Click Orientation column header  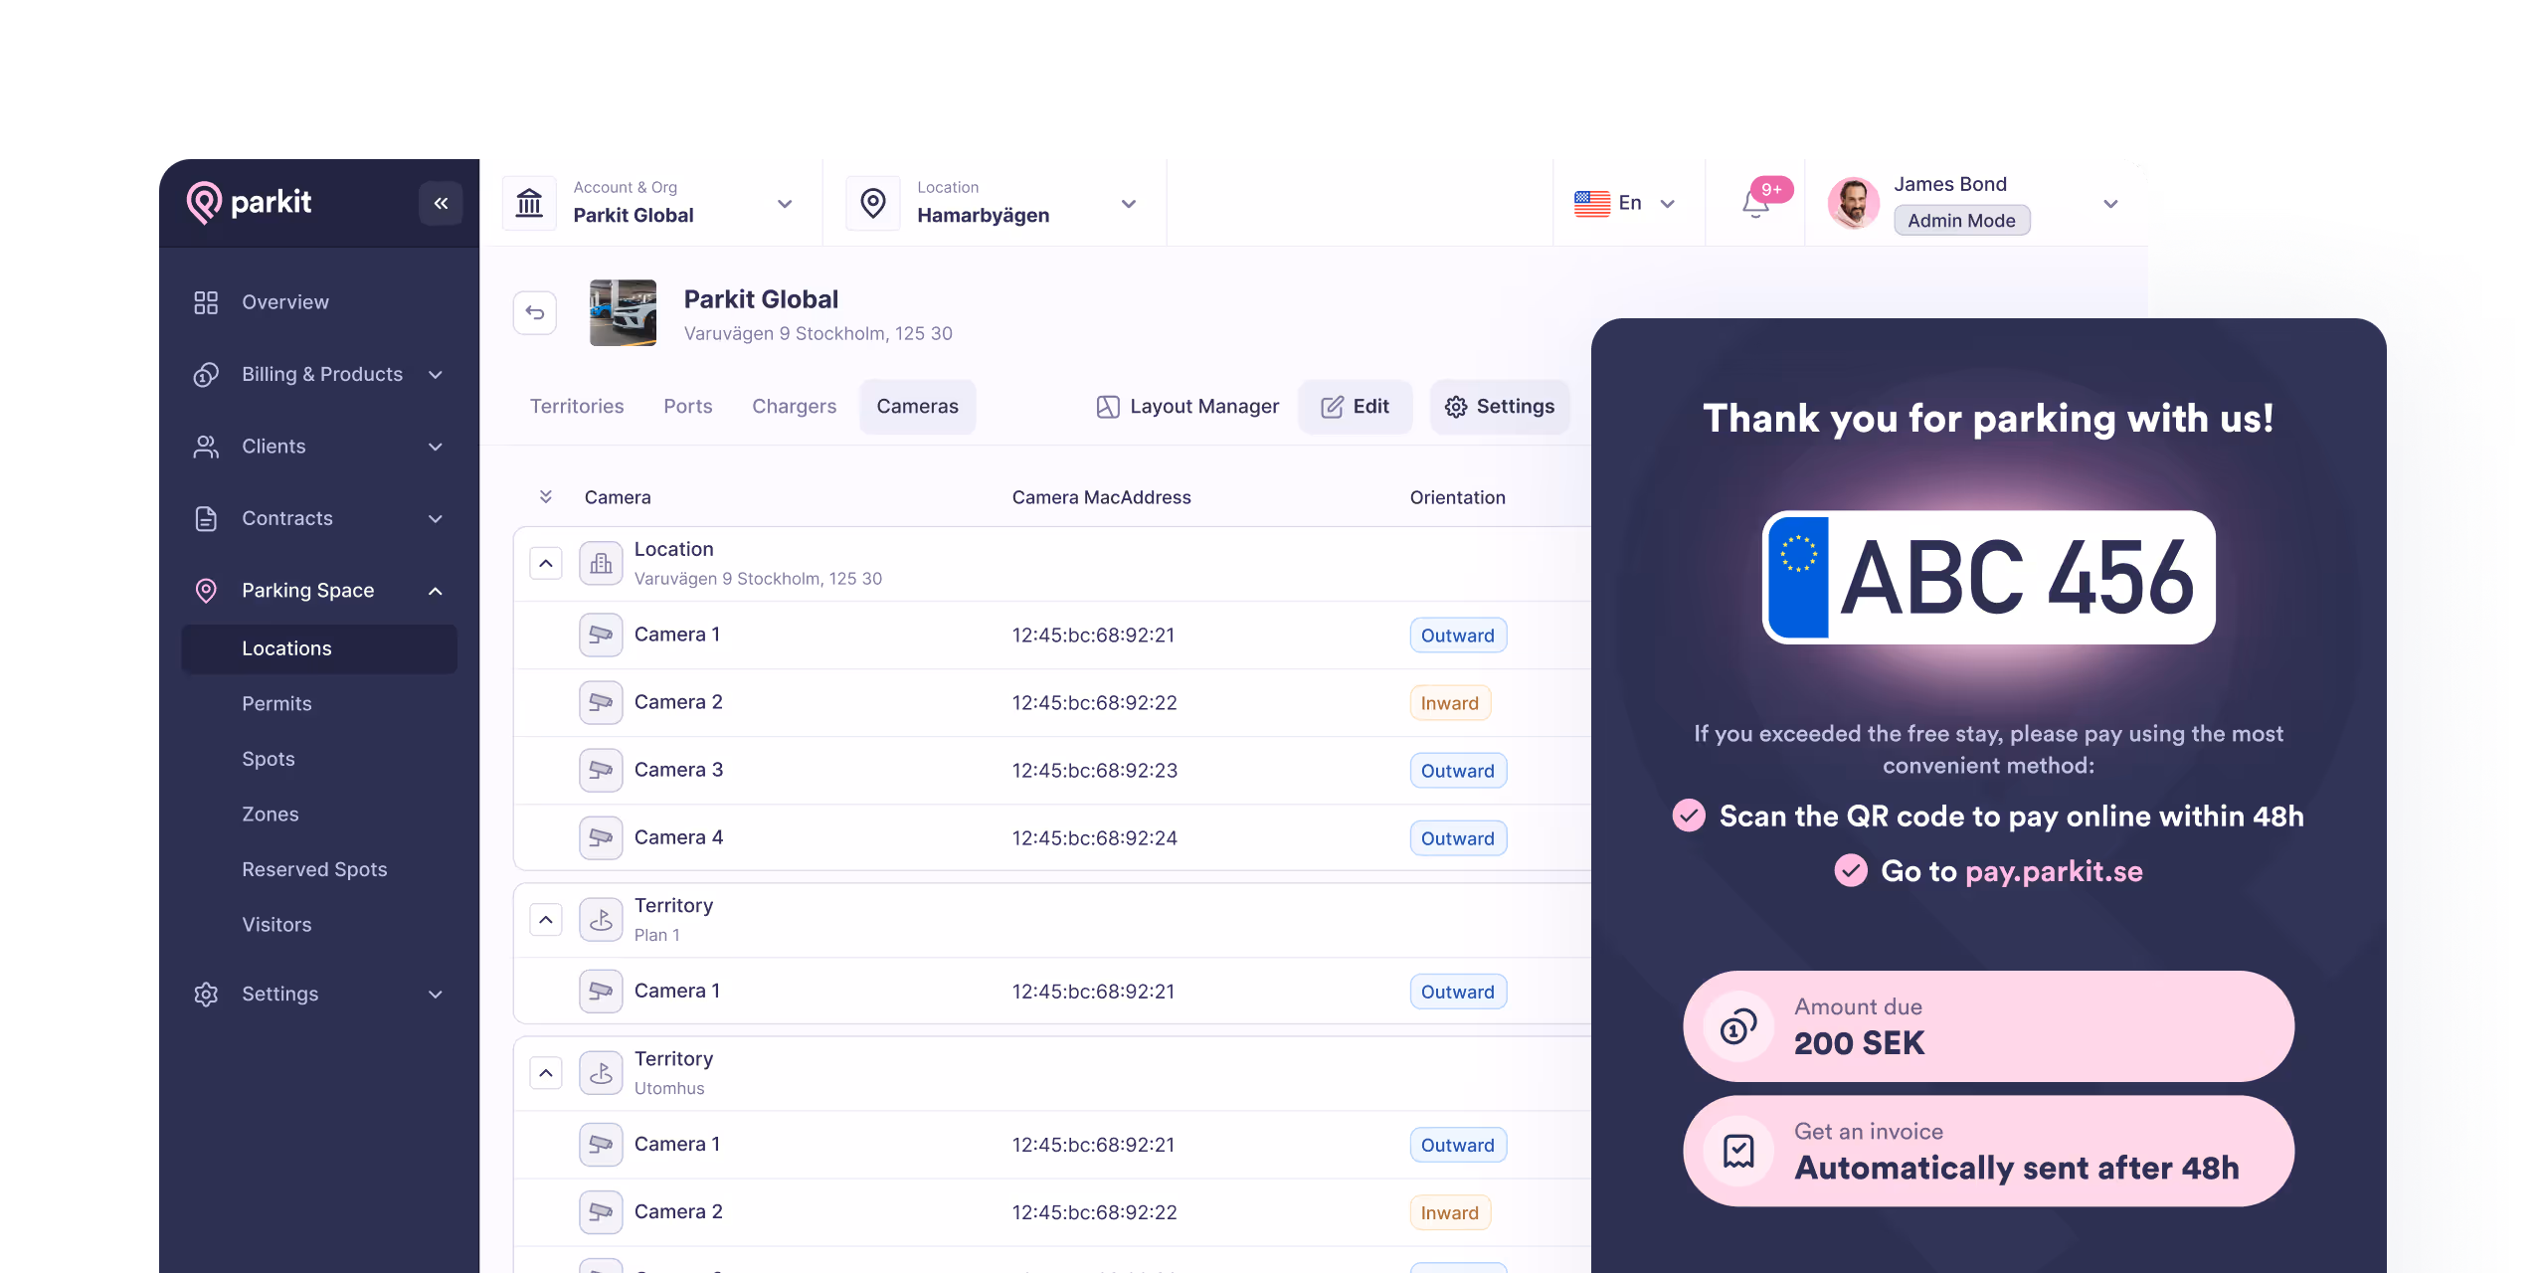(x=1457, y=497)
